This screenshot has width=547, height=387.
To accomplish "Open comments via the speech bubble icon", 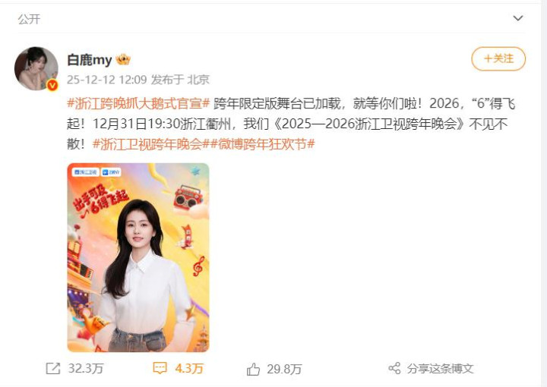I will point(160,368).
